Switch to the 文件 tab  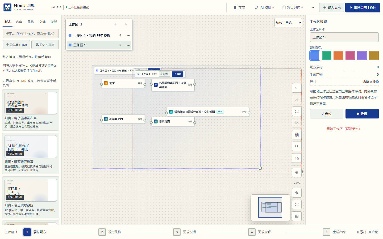click(42, 22)
